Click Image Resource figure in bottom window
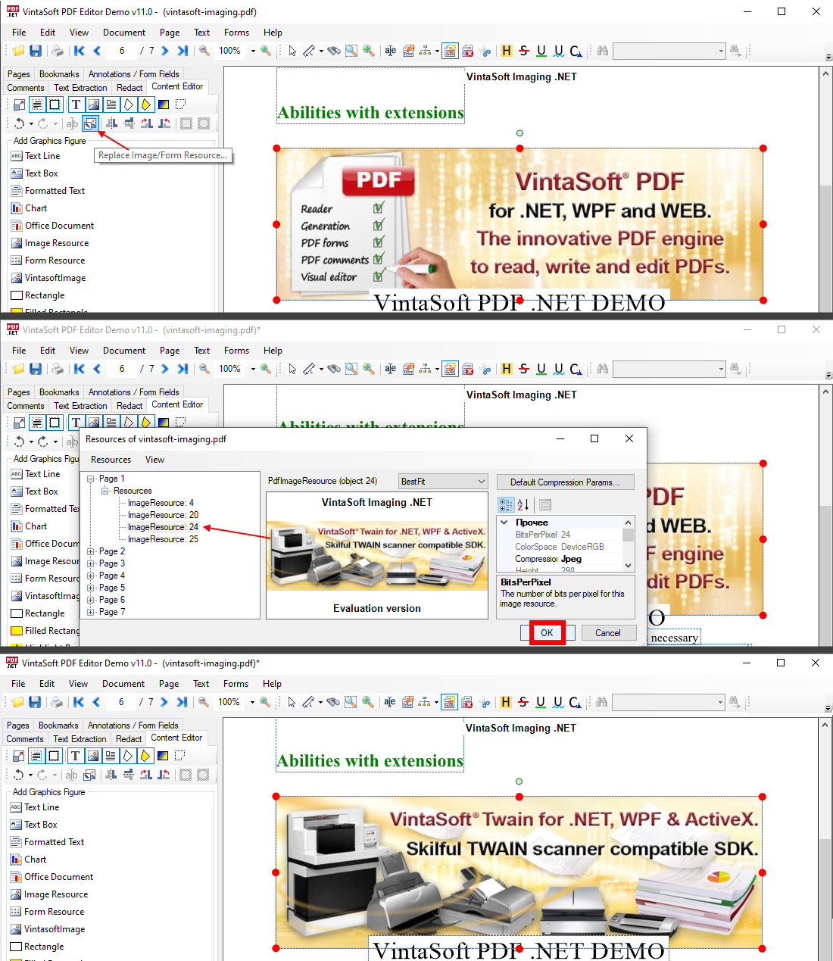The height and width of the screenshot is (961, 833). point(56,894)
